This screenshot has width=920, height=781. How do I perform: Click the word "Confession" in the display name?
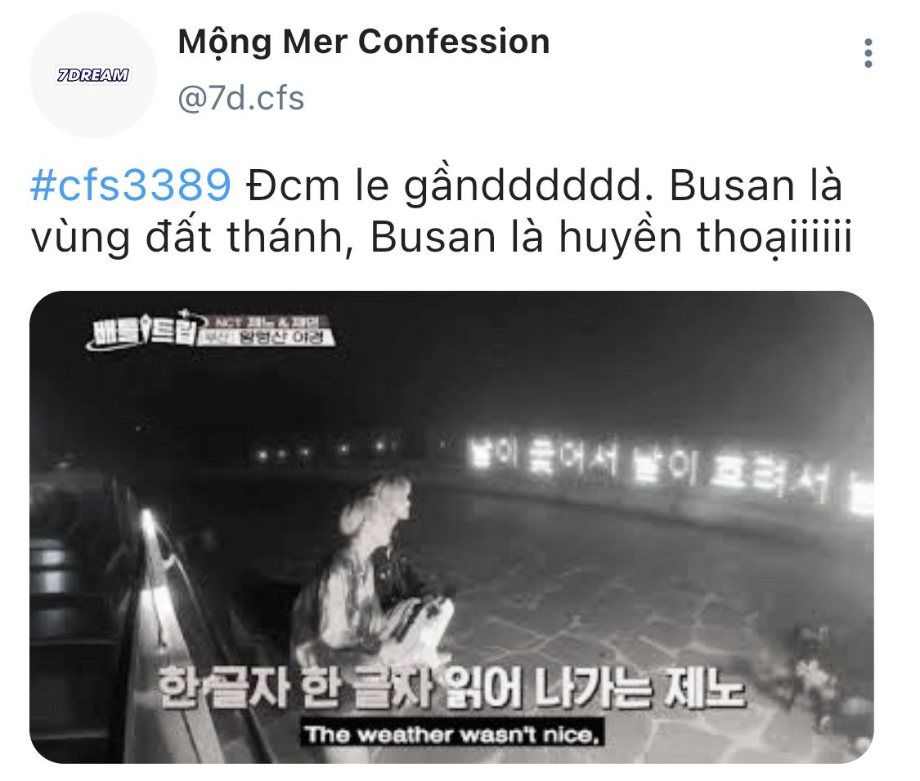454,42
